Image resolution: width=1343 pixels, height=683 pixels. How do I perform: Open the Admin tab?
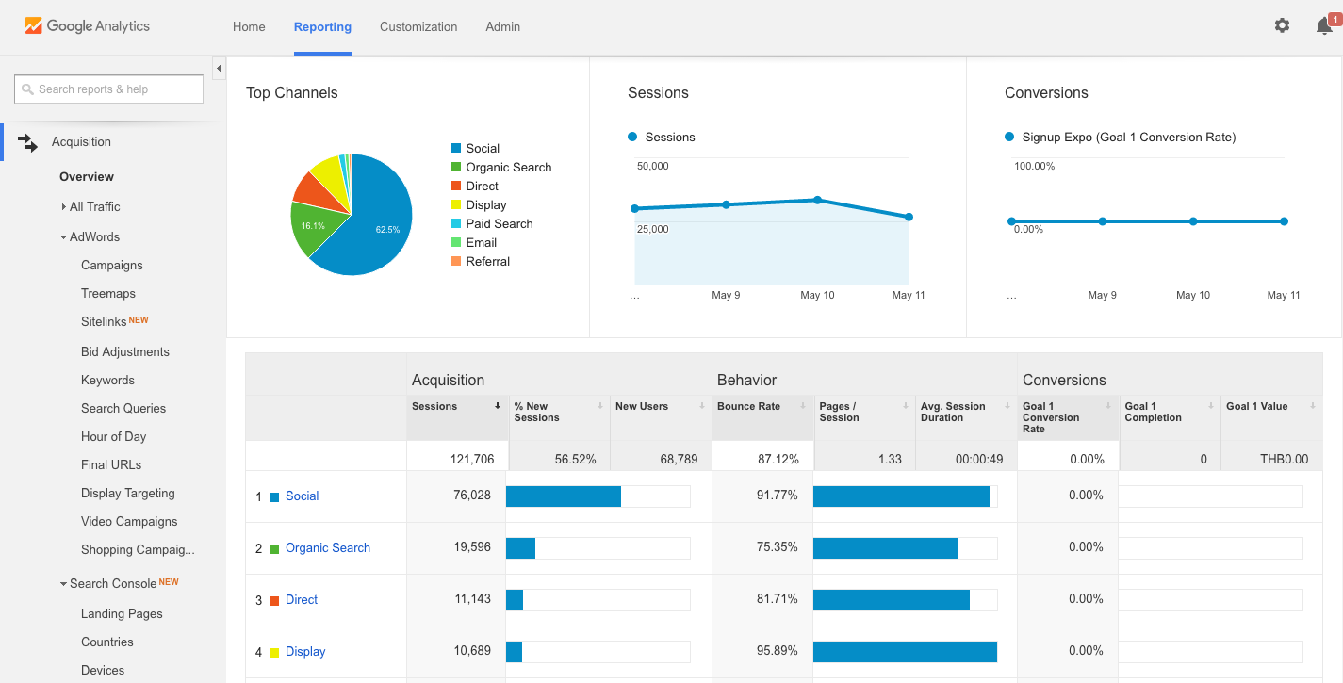(502, 26)
